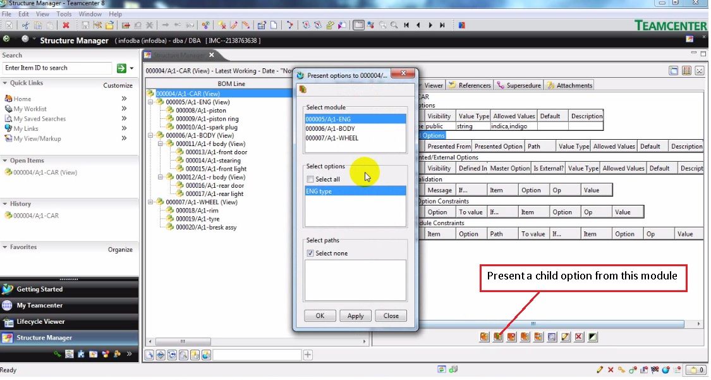Select the Cut tool in the toolbar
This screenshot has width=711, height=380.
(x=25, y=25)
